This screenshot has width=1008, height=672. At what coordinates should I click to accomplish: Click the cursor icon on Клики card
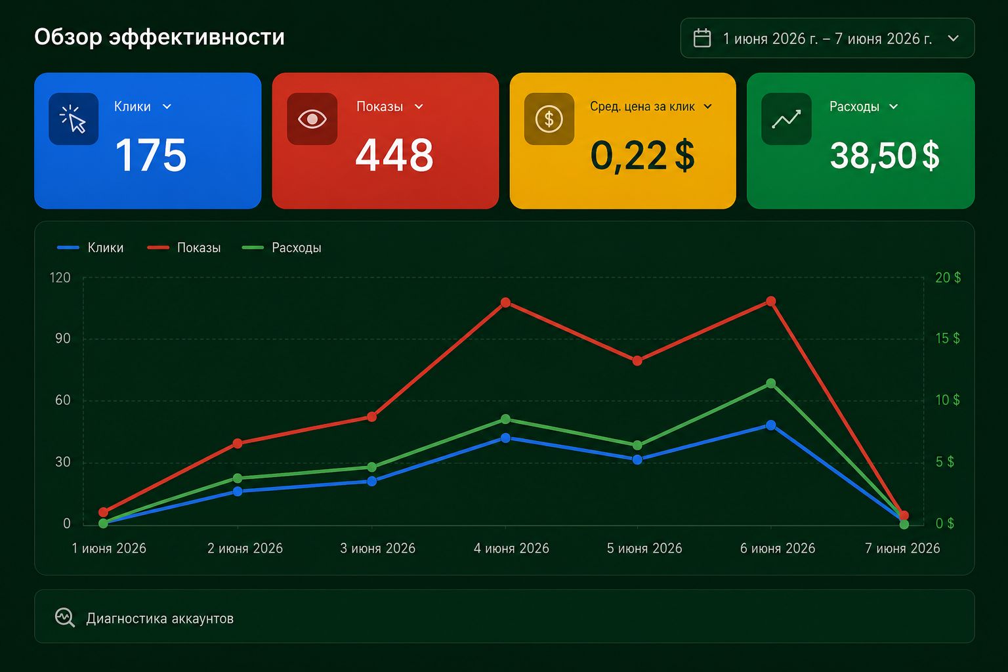tap(73, 119)
